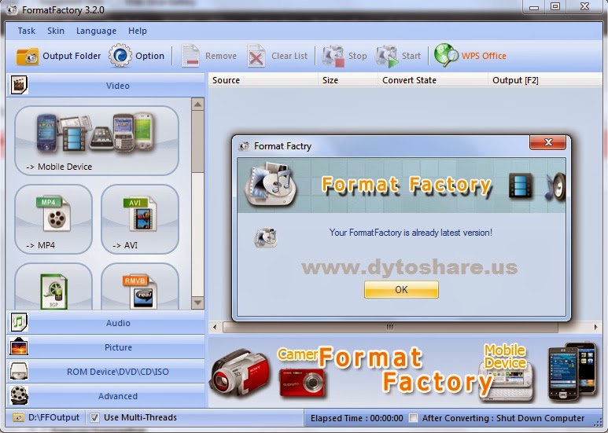Click the vertical scrollbar thumb in video list

pos(197,141)
